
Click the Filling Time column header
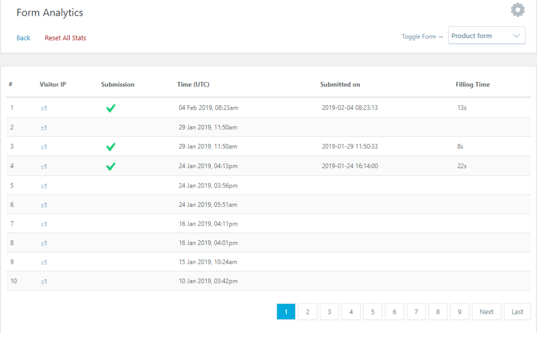tap(472, 84)
